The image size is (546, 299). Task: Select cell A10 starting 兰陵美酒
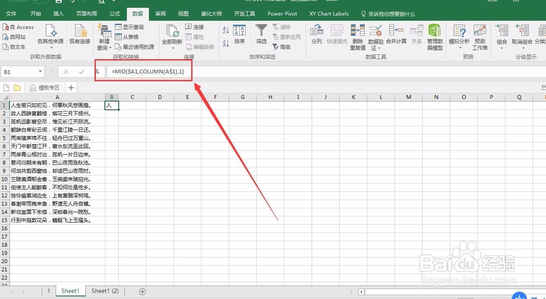click(x=57, y=179)
